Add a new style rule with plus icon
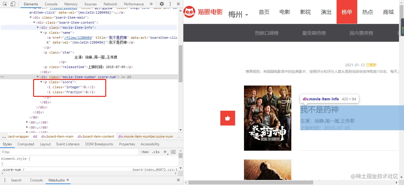This screenshot has height=185, width=404. [x=165, y=152]
